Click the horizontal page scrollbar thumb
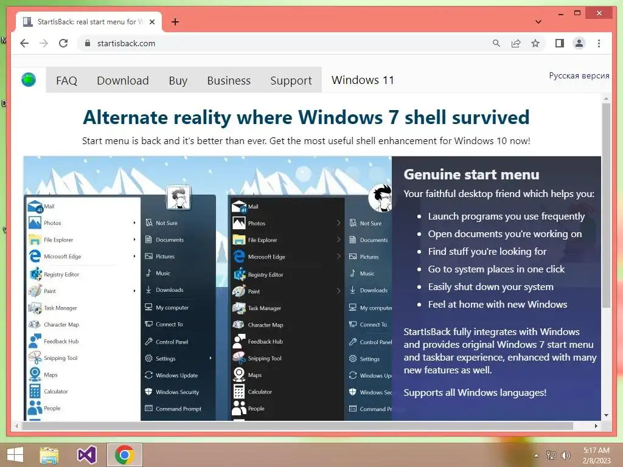Viewport: 623px width, 467px height. click(297, 426)
